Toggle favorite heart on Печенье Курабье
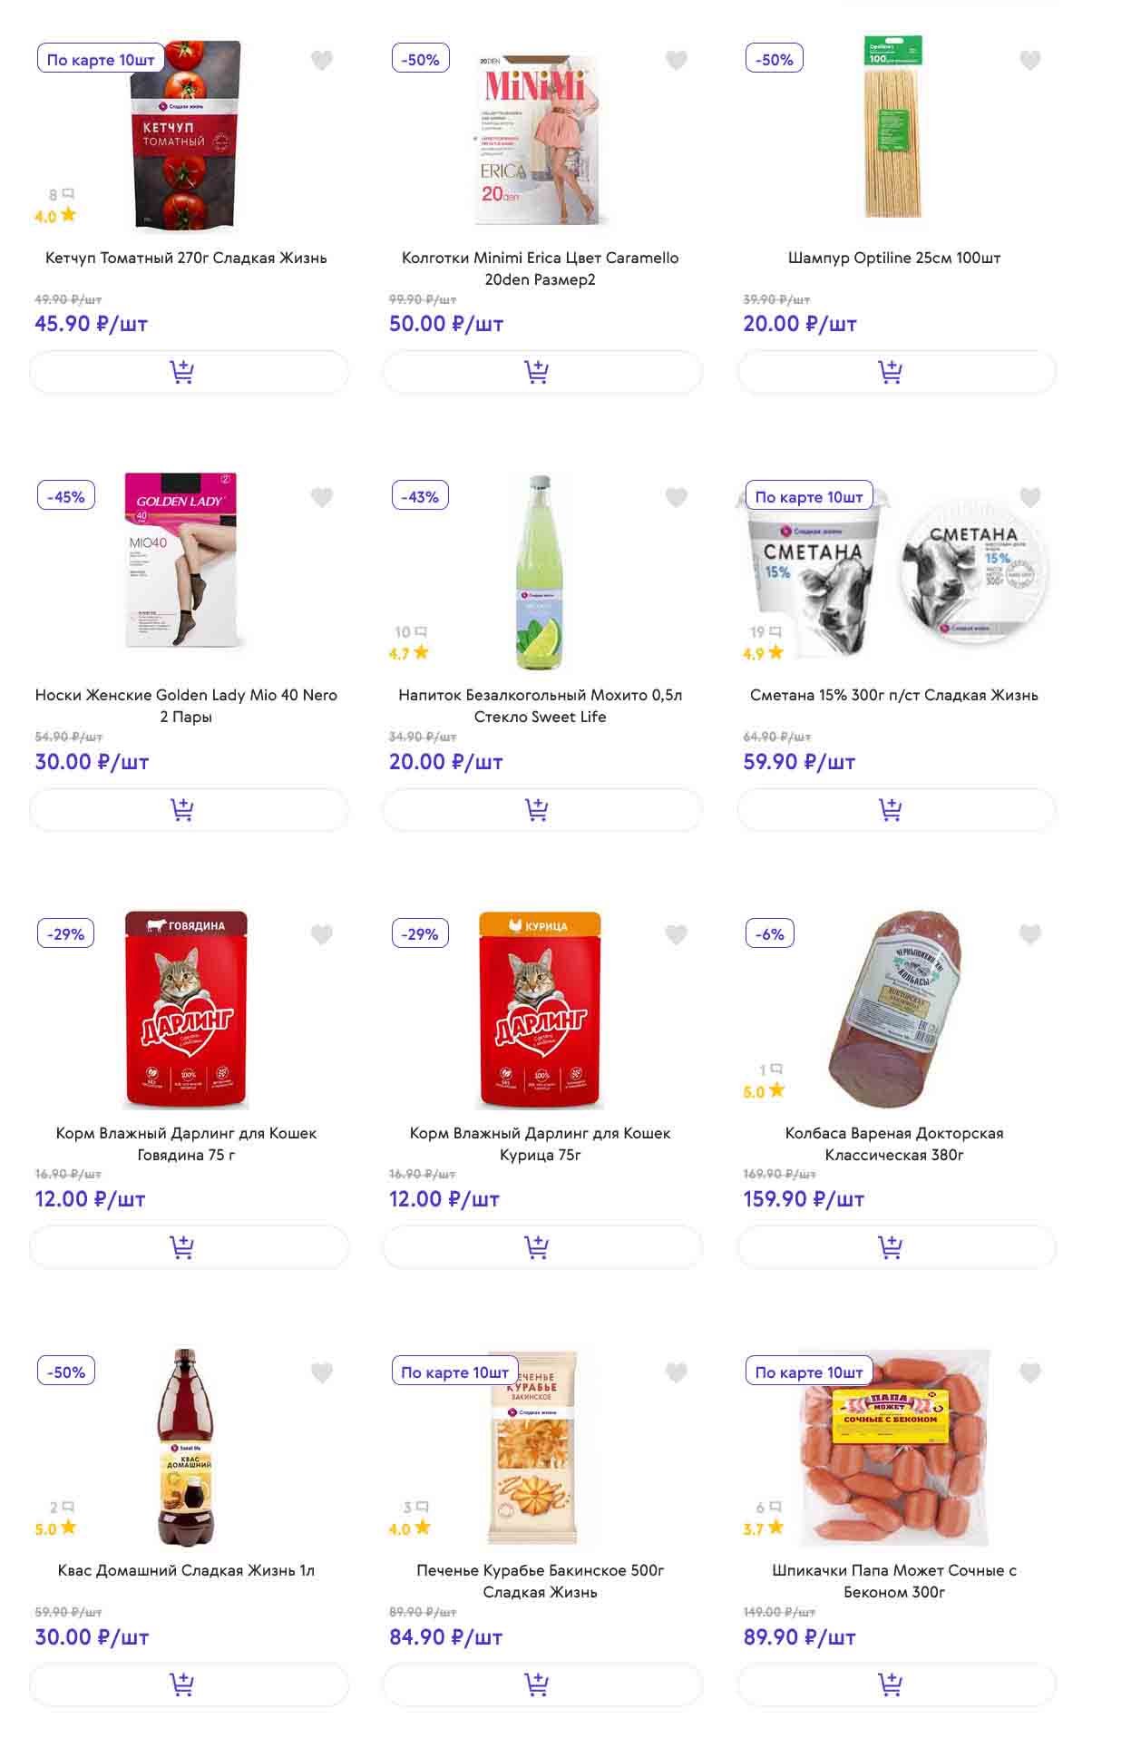This screenshot has height=1738, width=1141. pos(676,1372)
